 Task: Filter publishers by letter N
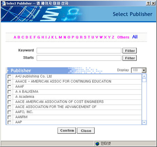coord(65,37)
